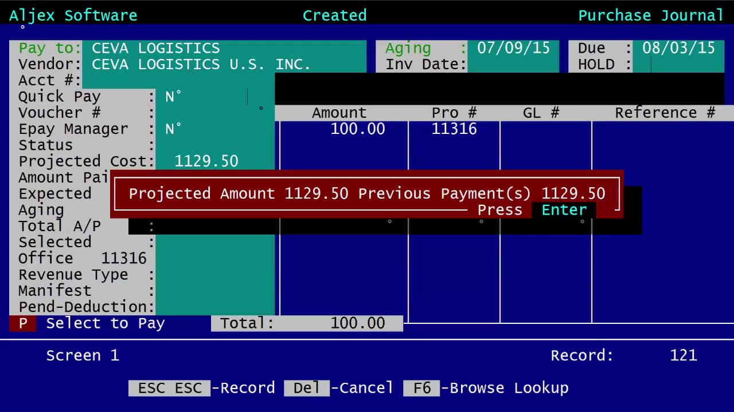Click the HOLD field
This screenshot has height=412, width=734.
(678, 64)
